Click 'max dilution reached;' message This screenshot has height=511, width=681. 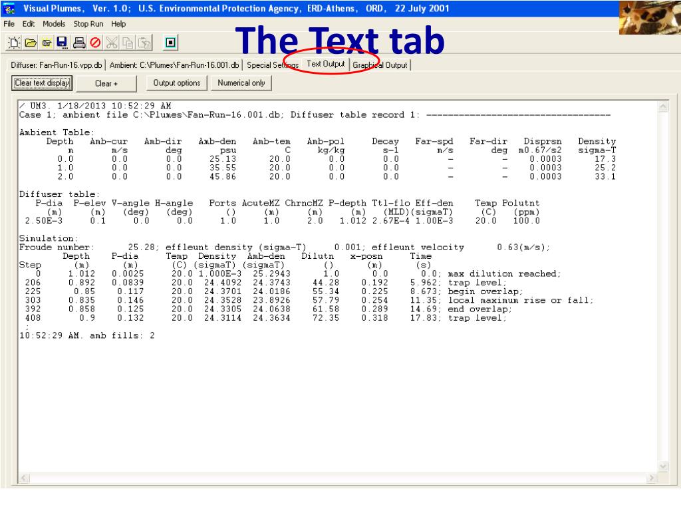pos(505,273)
